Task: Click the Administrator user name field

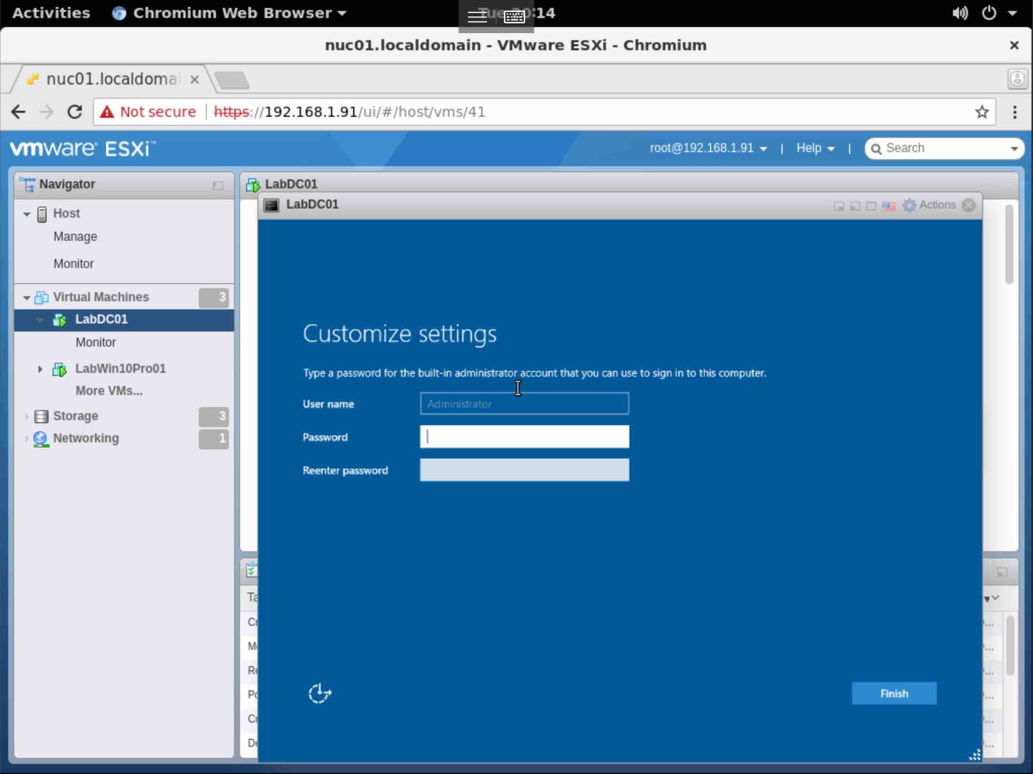Action: (x=524, y=404)
